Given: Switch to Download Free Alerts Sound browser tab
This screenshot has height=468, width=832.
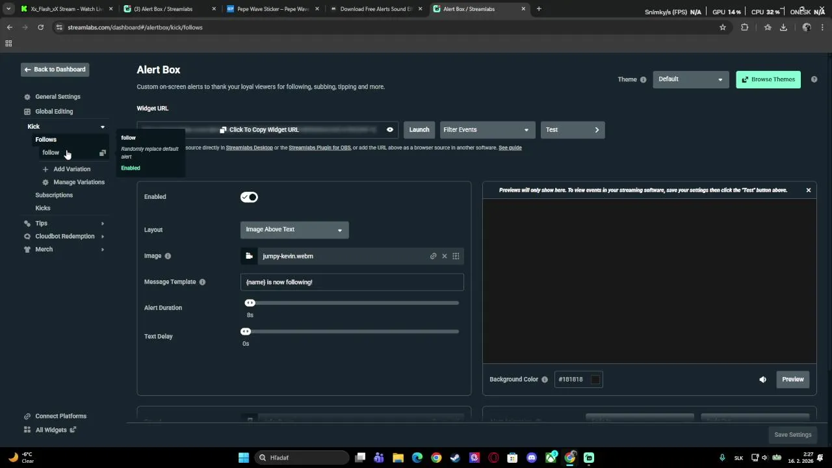Looking at the screenshot, I should coord(376,9).
